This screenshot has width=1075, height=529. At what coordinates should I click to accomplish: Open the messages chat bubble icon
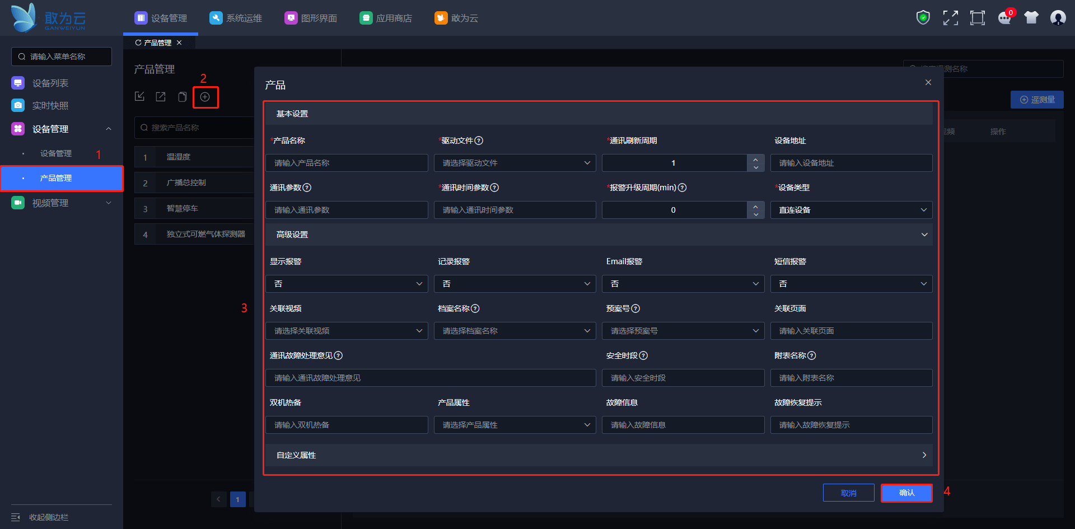[x=1005, y=18]
